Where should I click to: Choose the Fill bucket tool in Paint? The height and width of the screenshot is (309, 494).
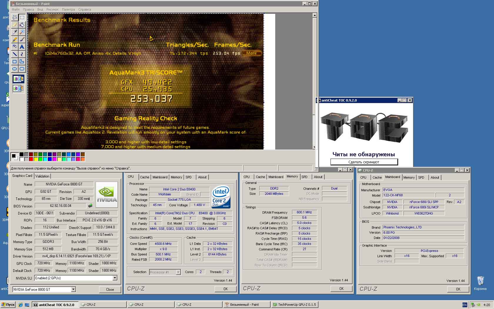[x=22, y=25]
